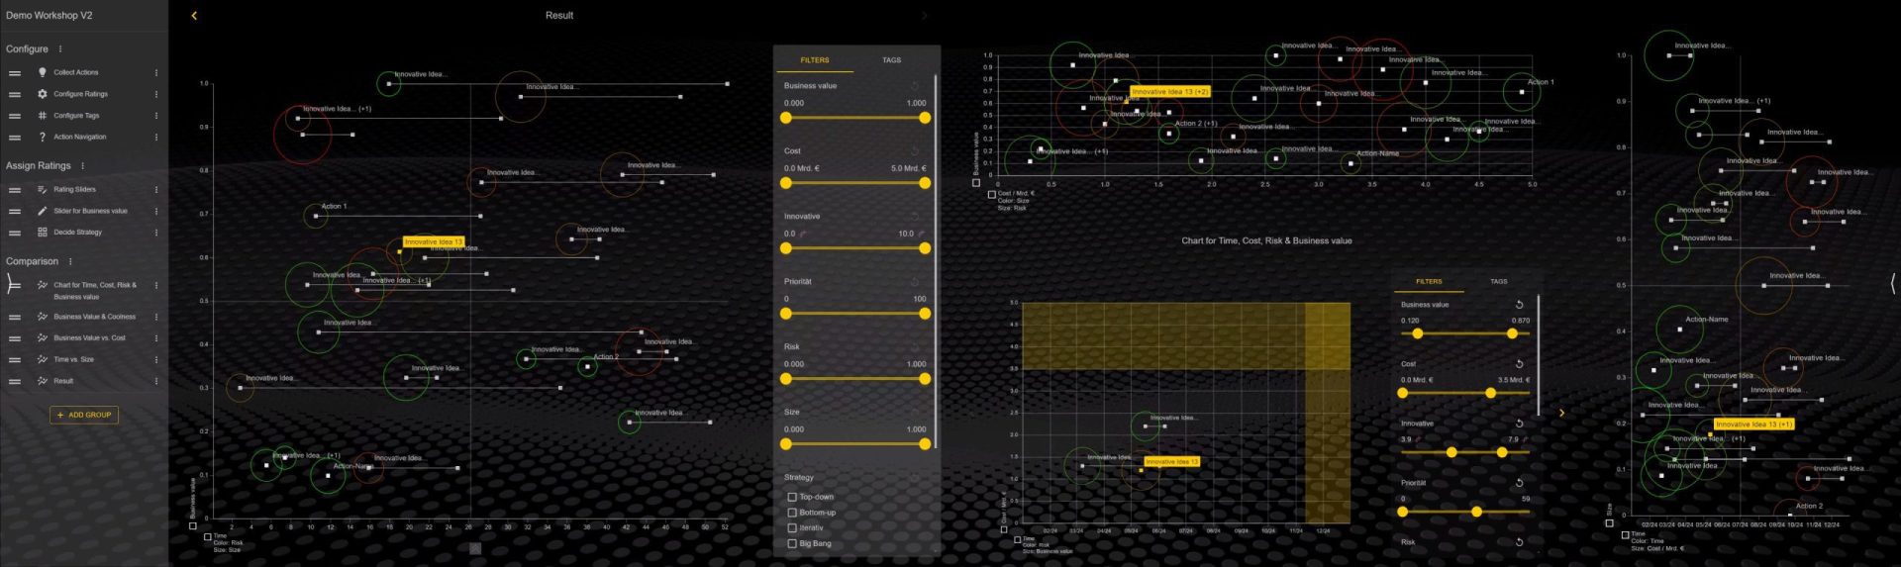Viewport: 1901px width, 567px height.
Task: Open more options for Rating Sliders
Action: [x=155, y=189]
